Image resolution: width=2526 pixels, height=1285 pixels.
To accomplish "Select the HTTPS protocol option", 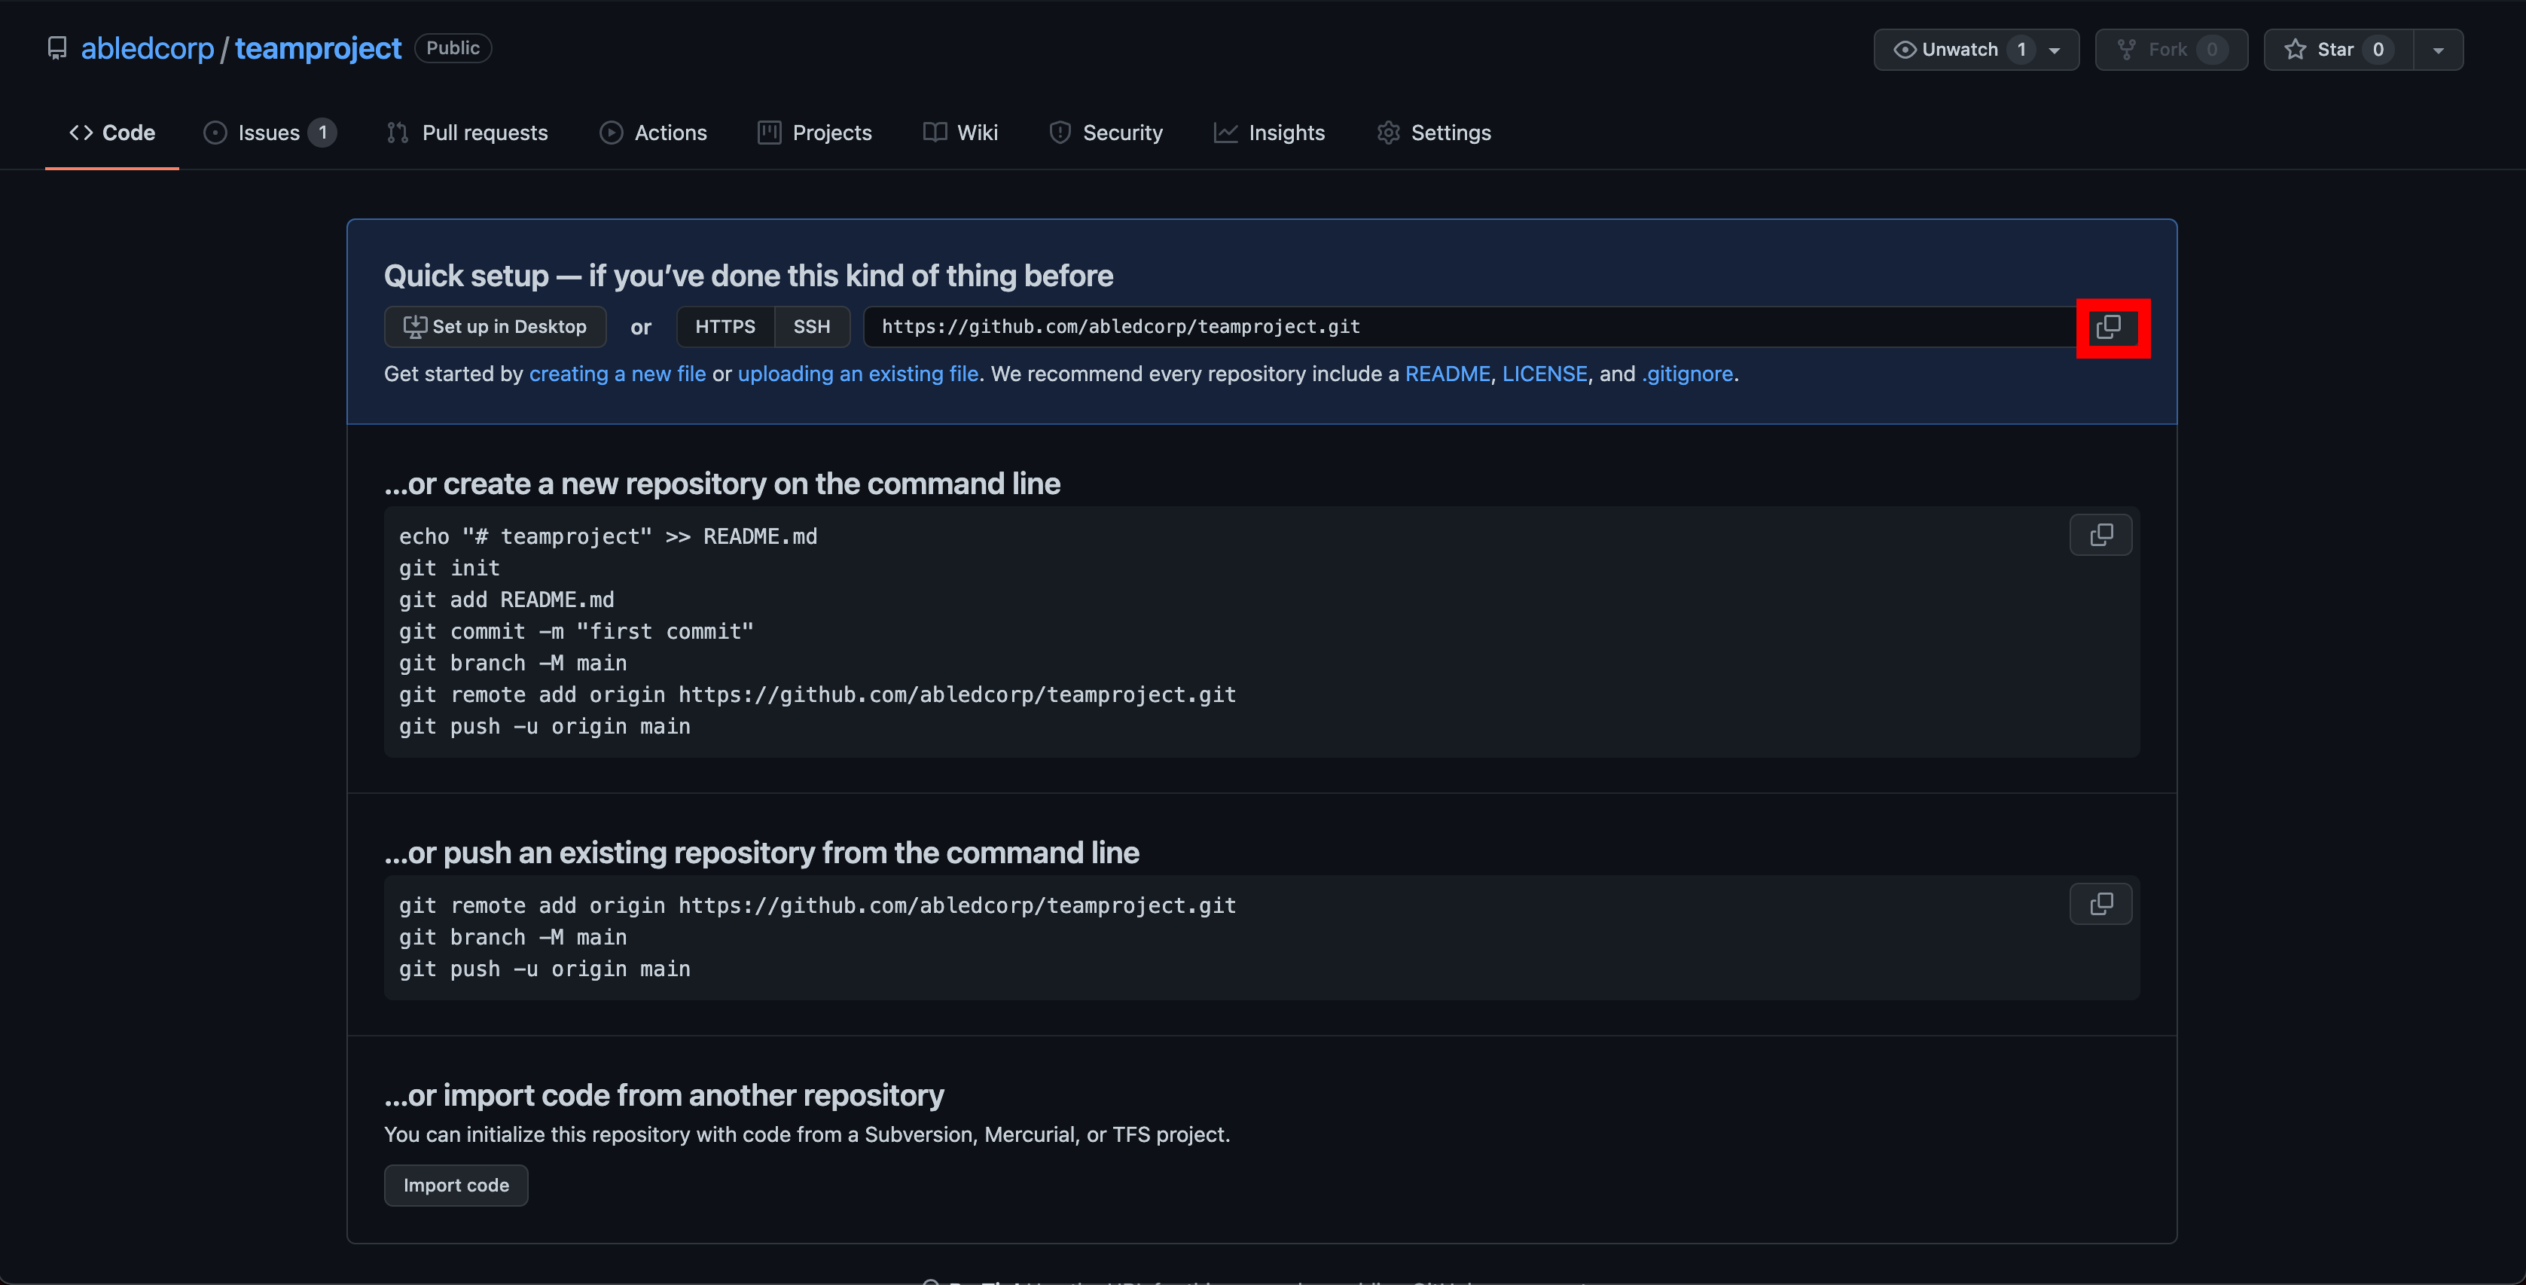I will pos(725,327).
